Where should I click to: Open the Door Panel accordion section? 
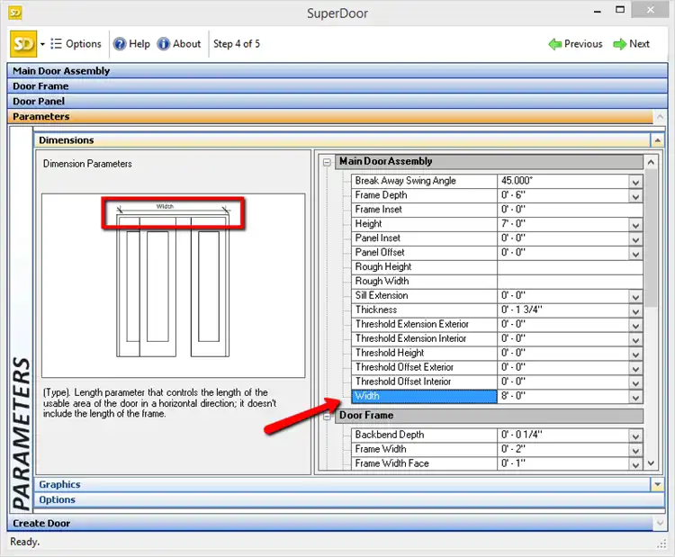point(337,101)
